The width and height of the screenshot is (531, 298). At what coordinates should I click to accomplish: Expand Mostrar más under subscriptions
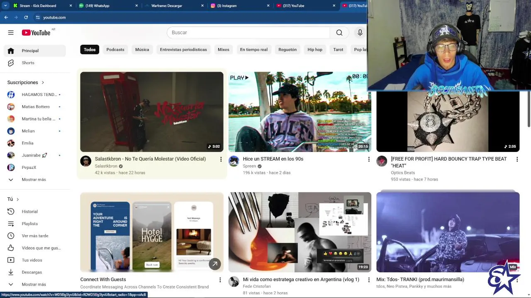[35, 180]
